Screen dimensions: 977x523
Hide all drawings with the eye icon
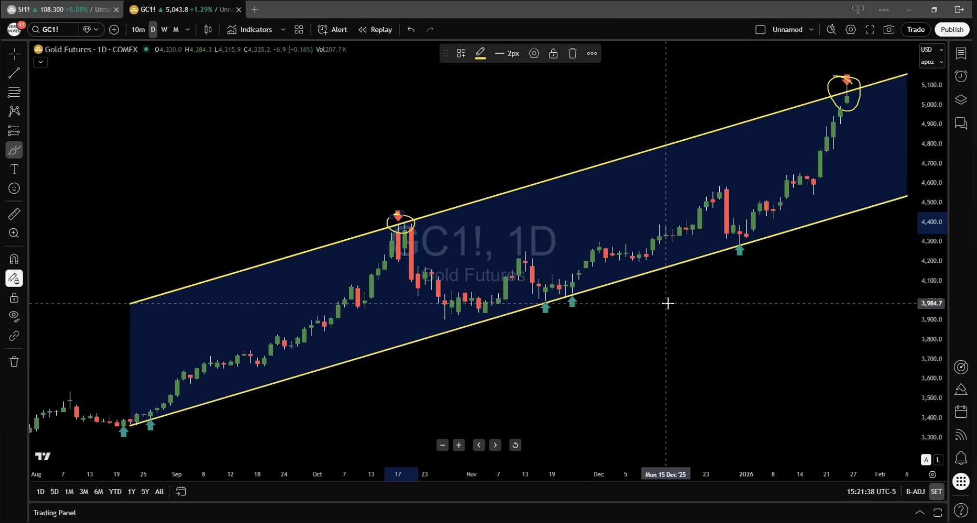pos(14,317)
